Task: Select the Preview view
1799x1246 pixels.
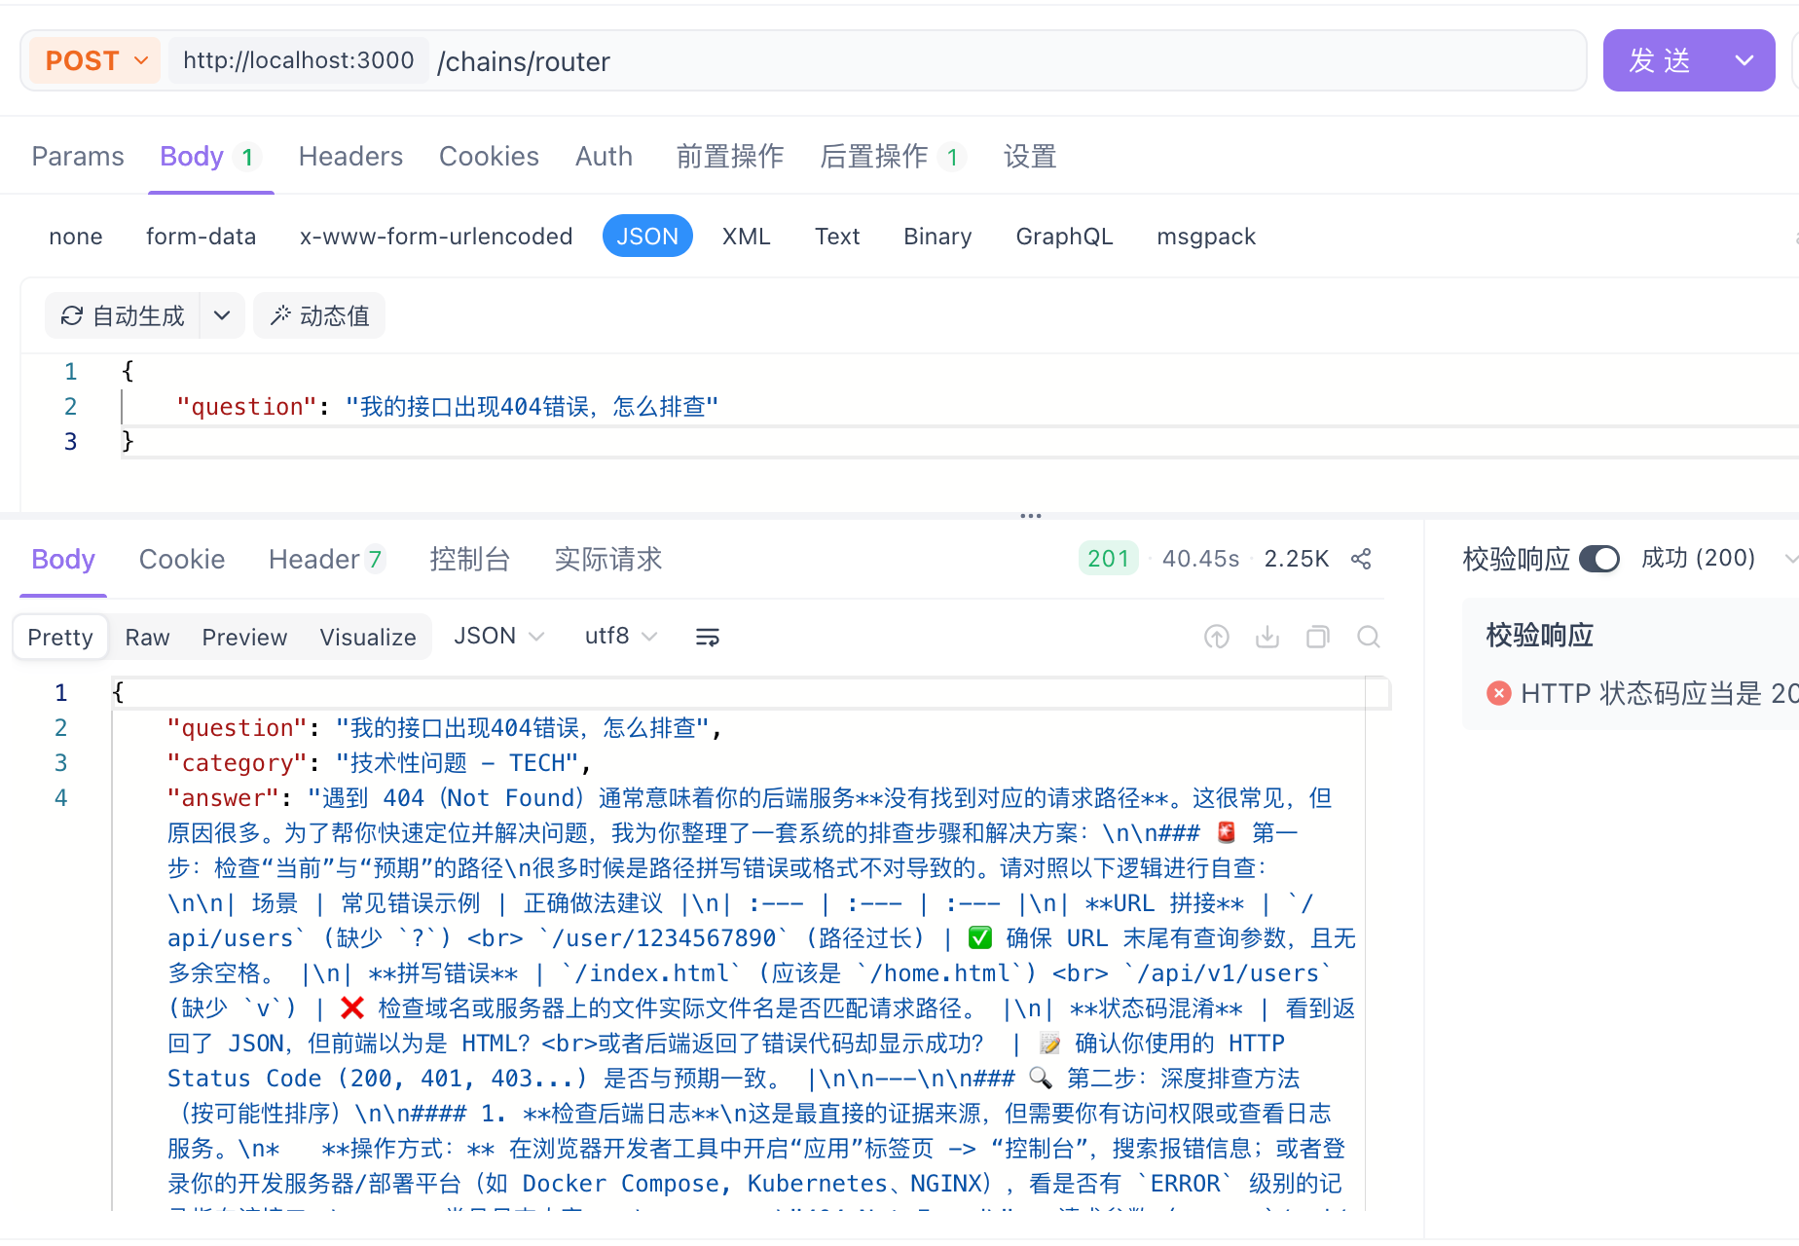Action: [x=244, y=637]
